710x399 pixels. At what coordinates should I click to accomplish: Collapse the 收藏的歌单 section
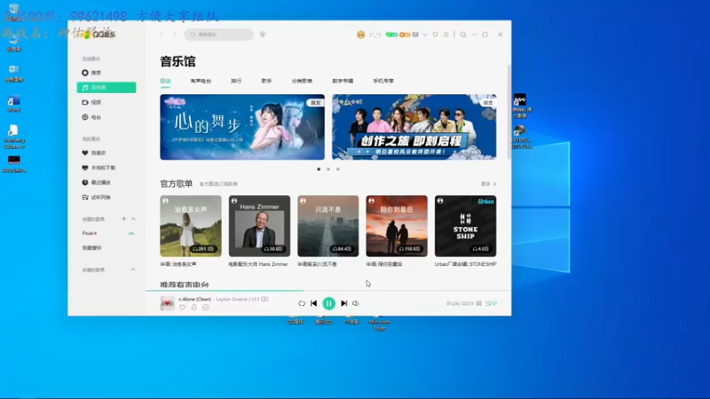coord(133,270)
